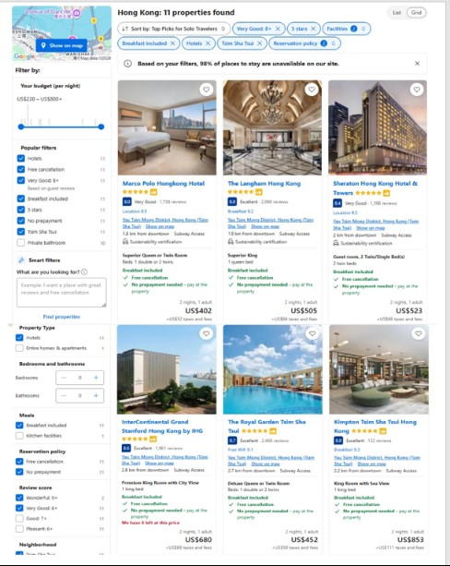
Task: Tap the heart icon on The Langham photo
Action: [312, 90]
